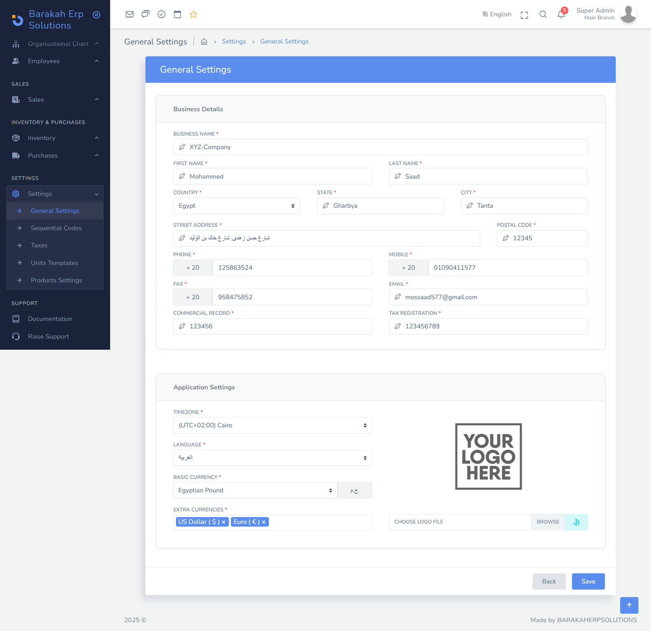
Task: Open the search magnifier icon
Action: (x=543, y=15)
